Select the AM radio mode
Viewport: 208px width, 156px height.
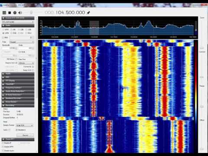point(13,29)
